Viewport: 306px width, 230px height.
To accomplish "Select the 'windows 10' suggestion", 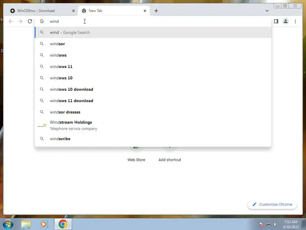I will [x=153, y=78].
